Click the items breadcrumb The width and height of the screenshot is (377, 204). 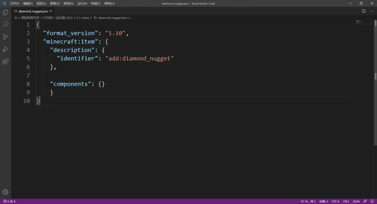pyautogui.click(x=85, y=18)
